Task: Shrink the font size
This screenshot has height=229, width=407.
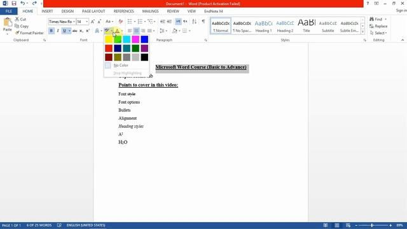Action: tap(99, 22)
